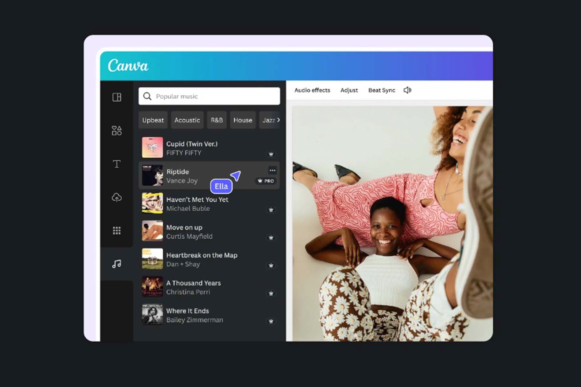Select the photo on the design canvas
The image size is (581, 387).
point(392,223)
